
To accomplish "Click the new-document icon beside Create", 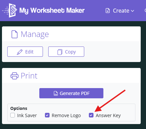I will (108, 11).
